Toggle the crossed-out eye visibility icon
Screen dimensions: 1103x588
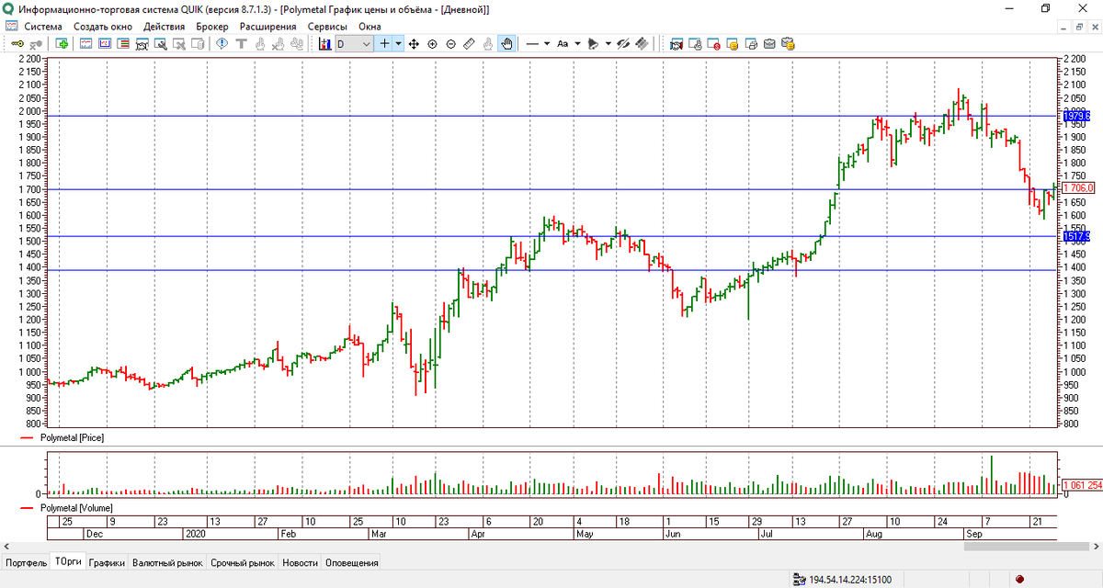[625, 43]
